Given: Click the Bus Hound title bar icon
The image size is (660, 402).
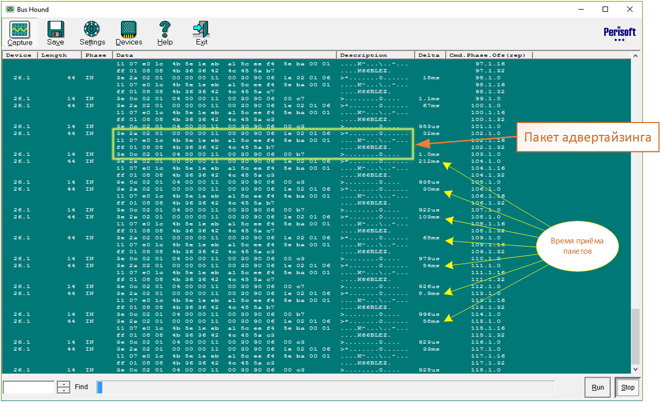Looking at the screenshot, I should coord(10,9).
